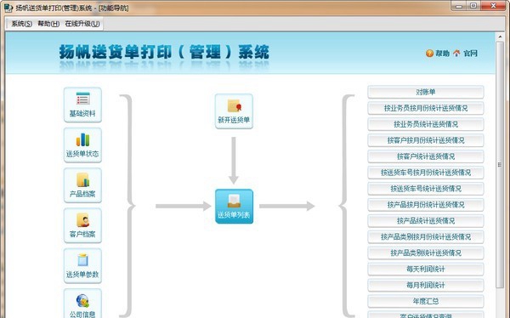Click the 年度汇总 button
This screenshot has height=318, width=510.
(x=426, y=301)
